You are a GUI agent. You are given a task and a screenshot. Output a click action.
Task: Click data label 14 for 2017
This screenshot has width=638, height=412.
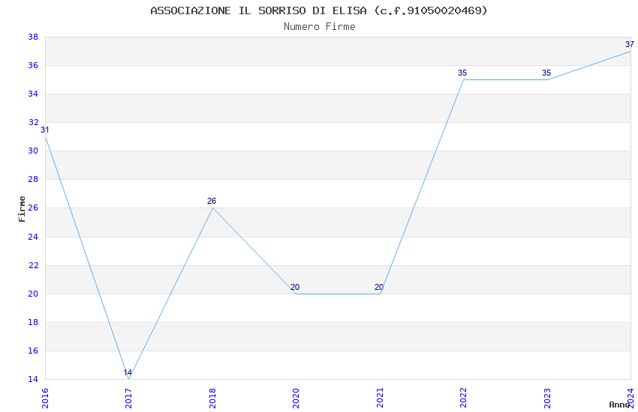click(x=128, y=372)
